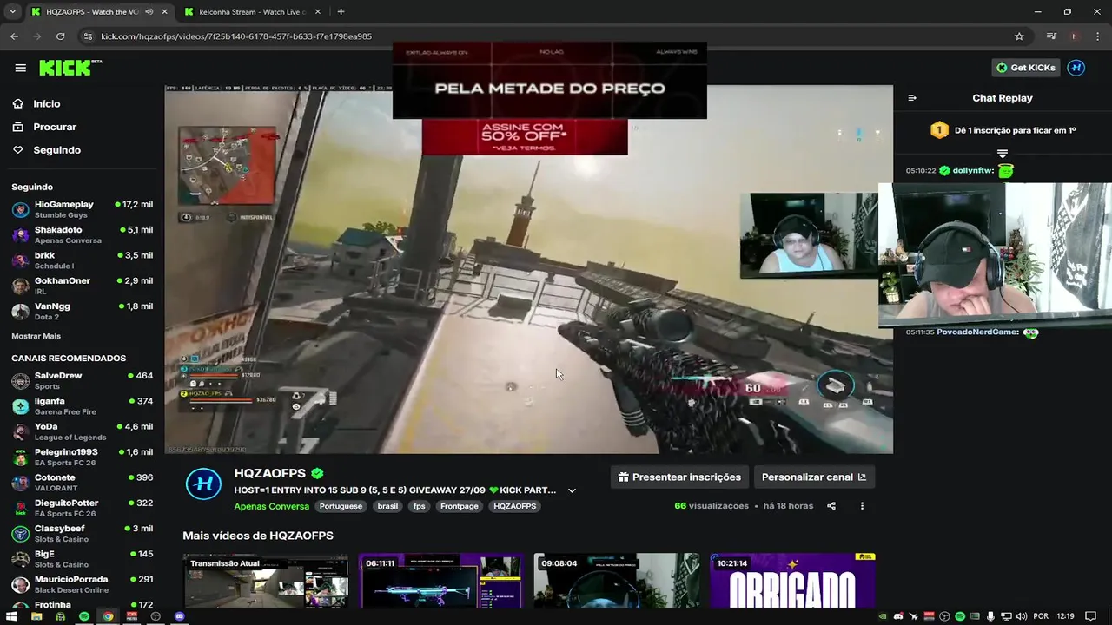
Task: Open DieguitoPotter channel avatar
Action: [20, 508]
